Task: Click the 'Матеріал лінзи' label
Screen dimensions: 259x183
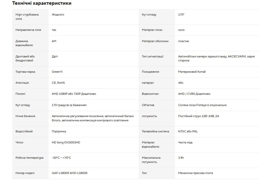Action: (152, 30)
